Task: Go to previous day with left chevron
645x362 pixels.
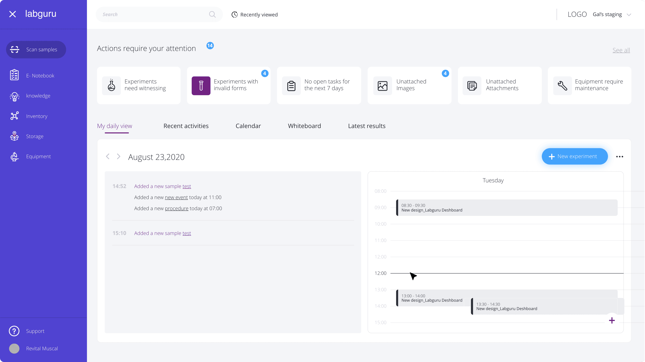Action: [x=108, y=156]
